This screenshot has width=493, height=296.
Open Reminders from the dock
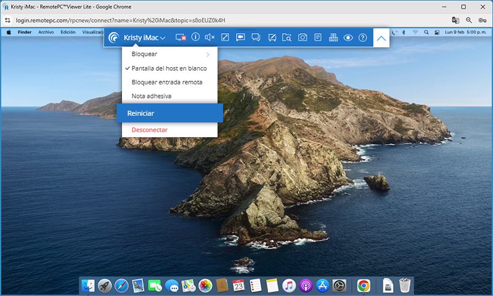pos(255,286)
